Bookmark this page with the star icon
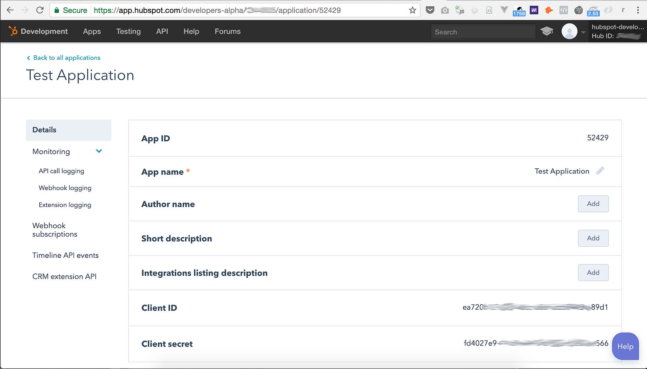Screen dimensions: 647x369 [412, 10]
